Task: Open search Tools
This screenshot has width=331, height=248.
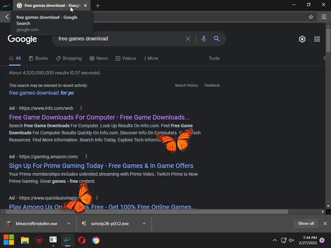Action: point(214,58)
